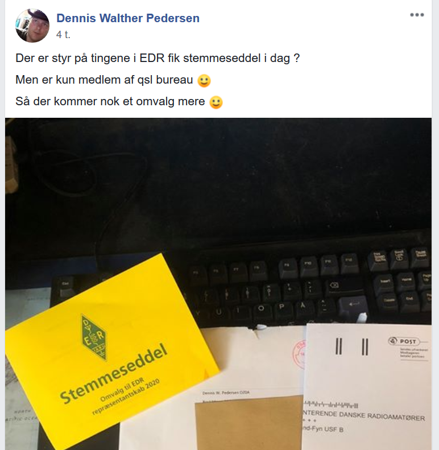Open the post options three-dot menu
Screen dimensions: 439x450
417,15
